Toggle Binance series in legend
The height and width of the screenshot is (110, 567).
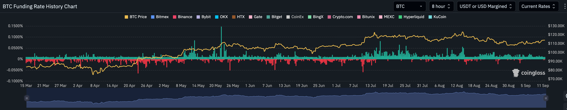tap(183, 17)
